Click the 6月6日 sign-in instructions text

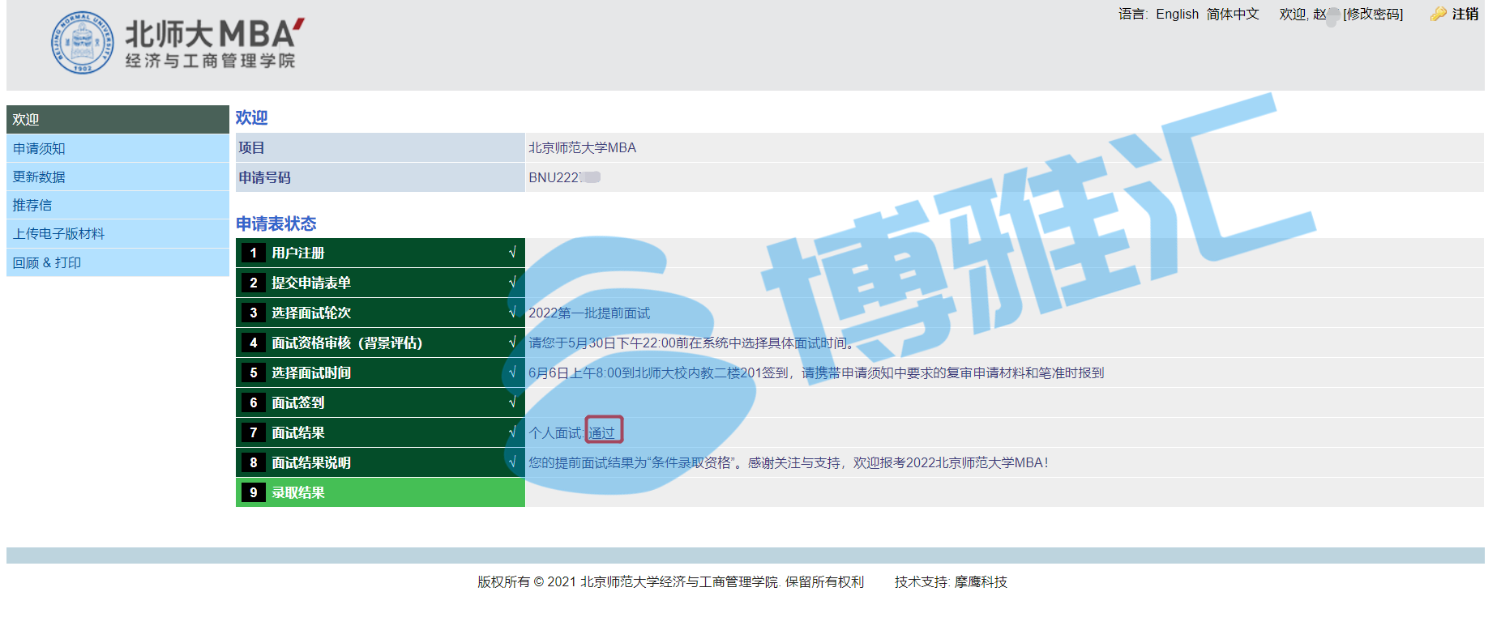816,372
